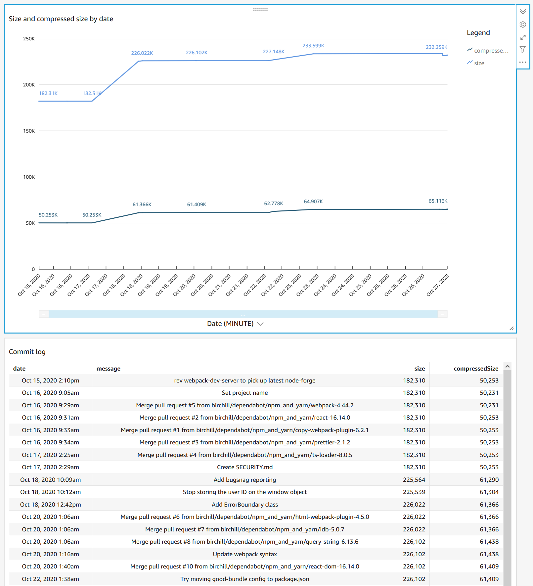Click the 'Legend' heading

coord(478,33)
